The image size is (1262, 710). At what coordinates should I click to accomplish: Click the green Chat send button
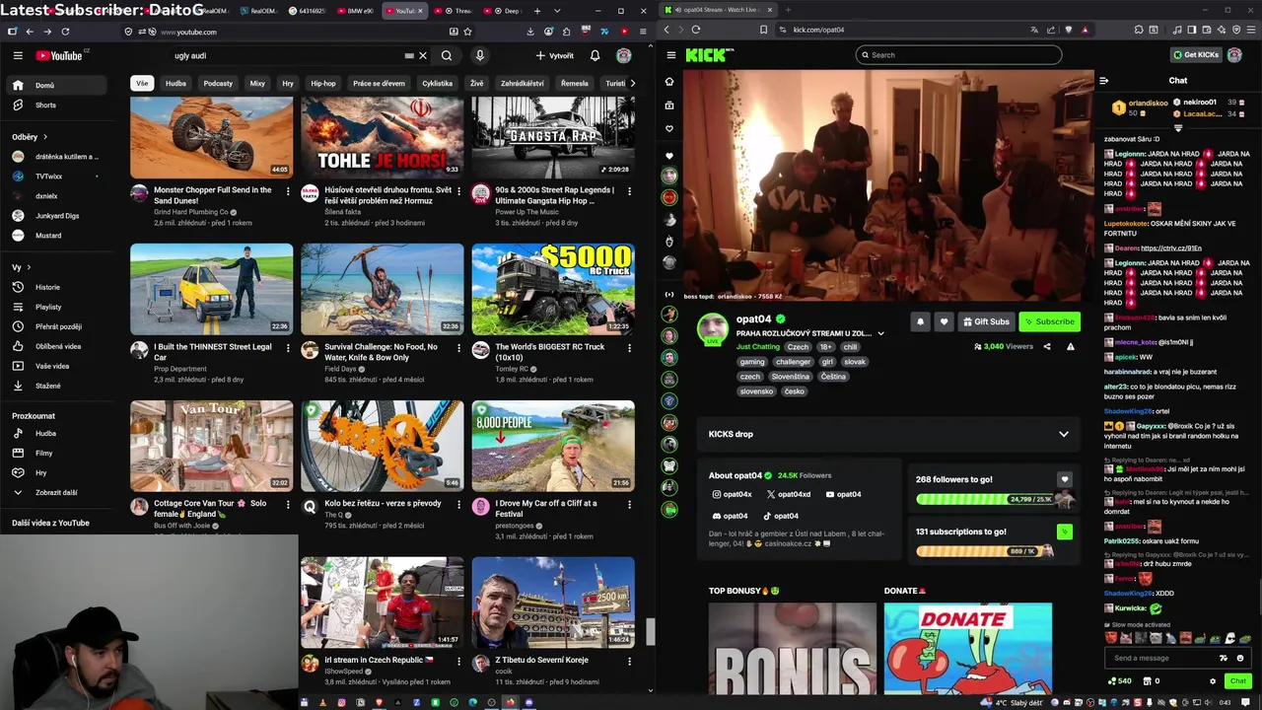click(1237, 680)
